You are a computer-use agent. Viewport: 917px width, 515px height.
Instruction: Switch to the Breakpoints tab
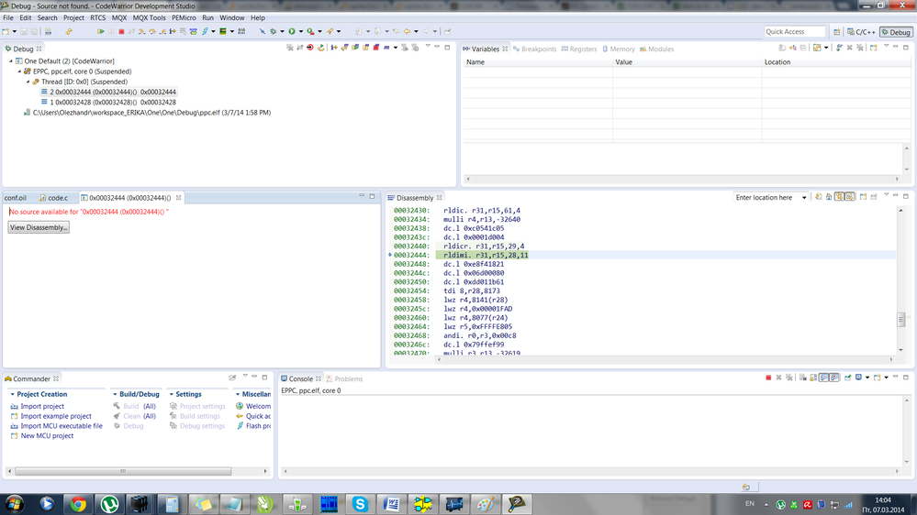[x=534, y=49]
